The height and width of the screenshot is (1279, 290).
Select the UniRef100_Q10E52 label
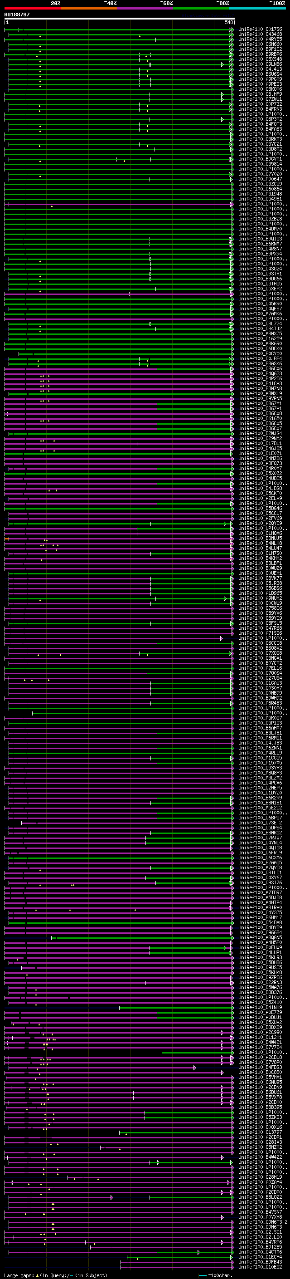pos(260,1267)
